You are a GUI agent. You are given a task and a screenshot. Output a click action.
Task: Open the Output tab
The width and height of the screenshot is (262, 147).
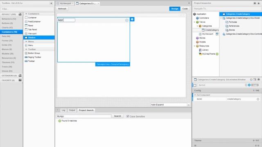pyautogui.click(x=72, y=110)
